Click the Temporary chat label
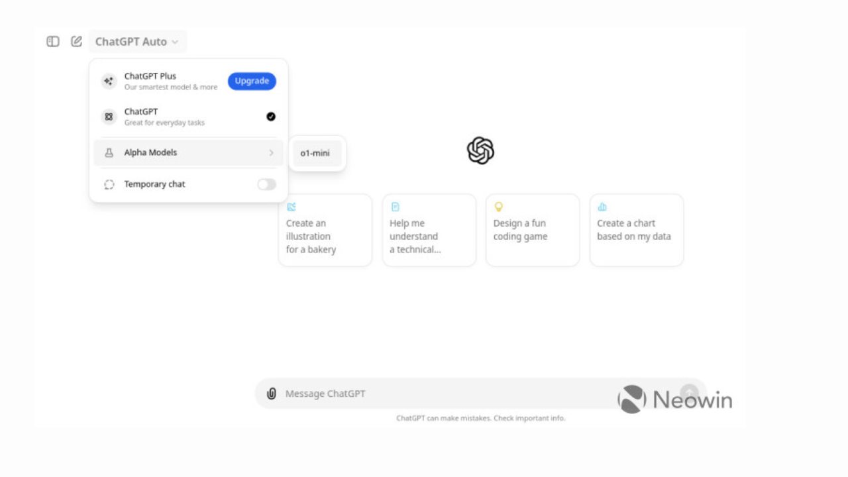Viewport: 848px width, 477px height. (x=154, y=184)
